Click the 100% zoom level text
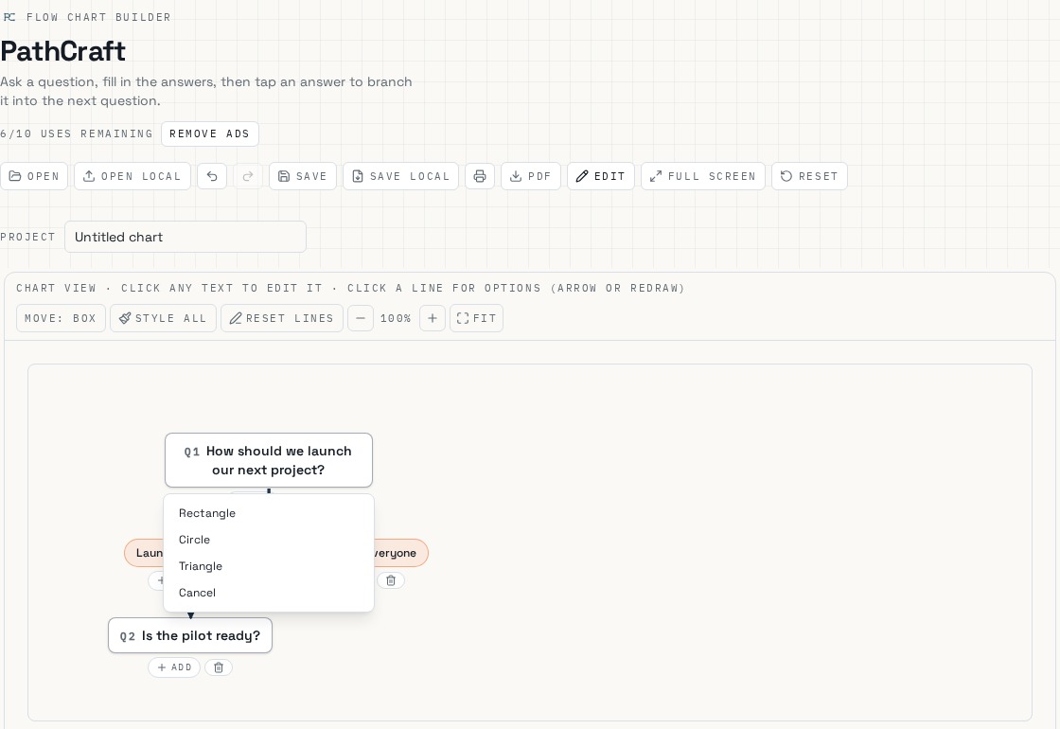Screen dimensions: 1060x729 tap(396, 318)
